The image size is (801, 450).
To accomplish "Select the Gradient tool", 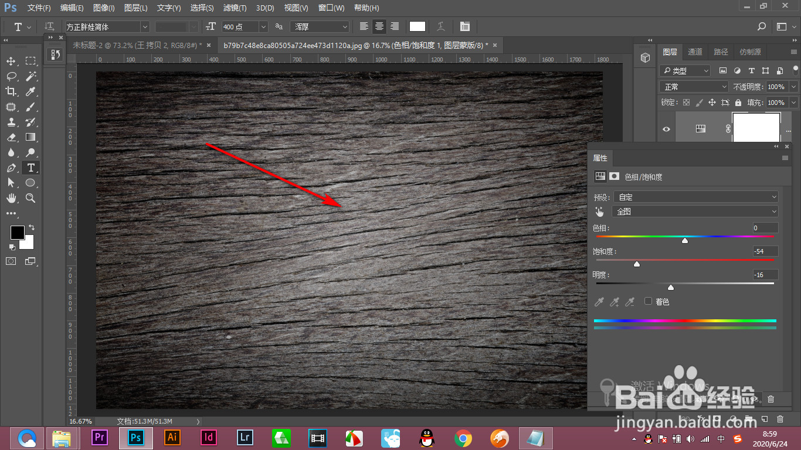I will (30, 137).
